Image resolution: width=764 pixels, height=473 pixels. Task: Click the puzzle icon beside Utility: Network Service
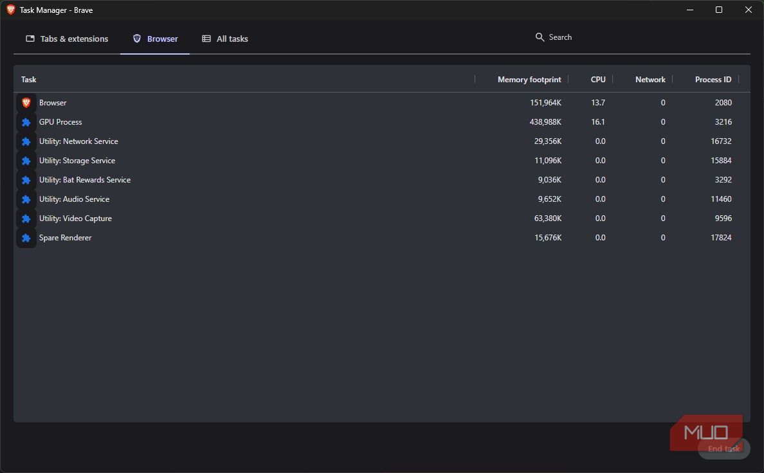(x=26, y=141)
